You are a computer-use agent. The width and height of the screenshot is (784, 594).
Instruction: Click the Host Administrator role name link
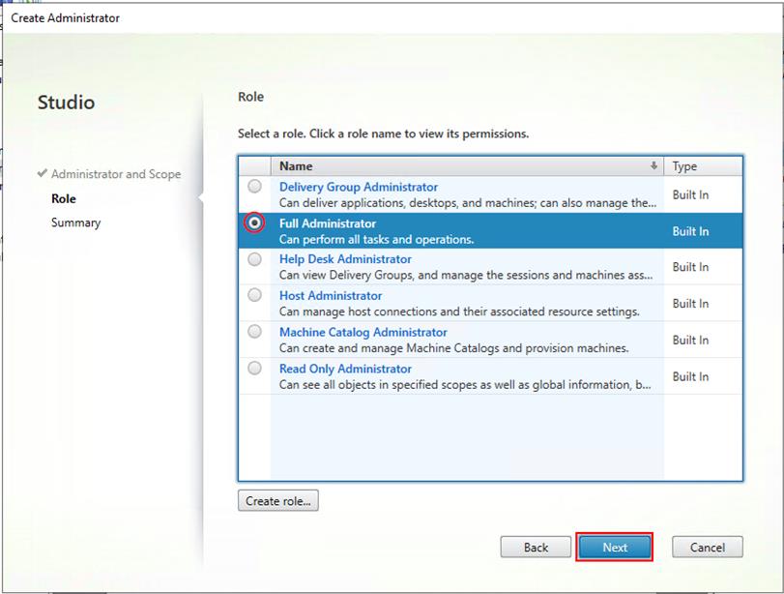click(x=332, y=295)
